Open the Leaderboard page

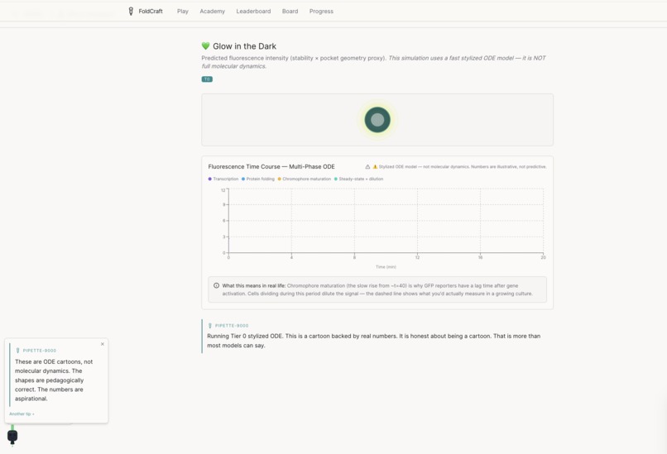[253, 12]
